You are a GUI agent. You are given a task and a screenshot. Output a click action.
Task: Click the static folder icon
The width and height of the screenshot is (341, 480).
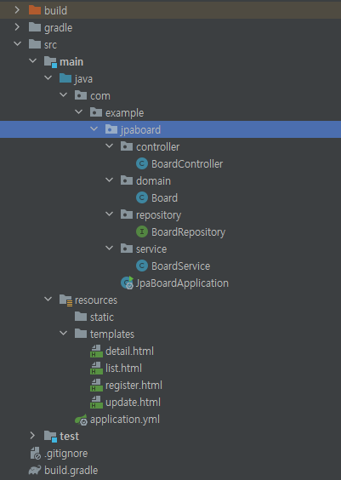click(x=81, y=317)
